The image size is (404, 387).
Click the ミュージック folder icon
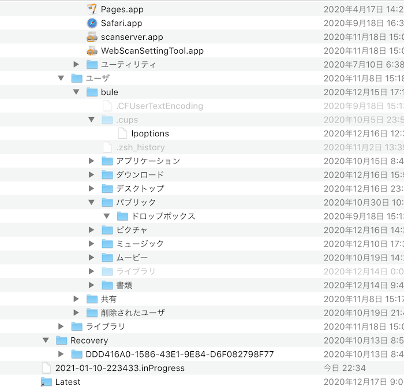click(x=107, y=244)
